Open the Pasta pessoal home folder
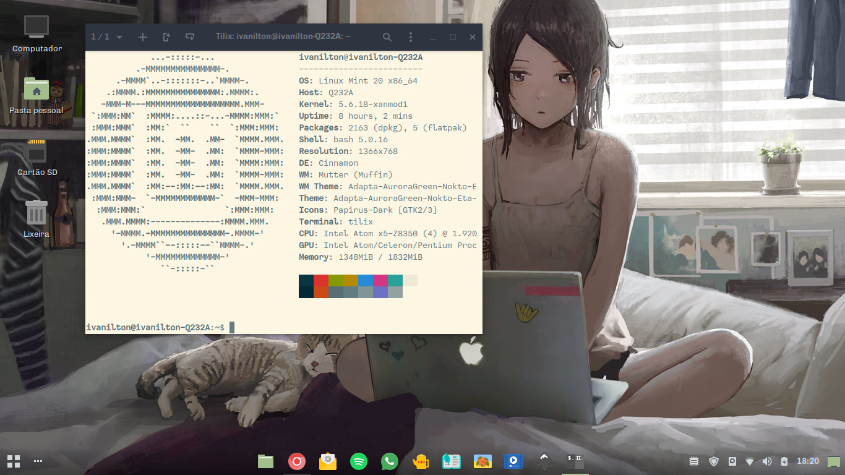The width and height of the screenshot is (845, 475). (x=36, y=90)
